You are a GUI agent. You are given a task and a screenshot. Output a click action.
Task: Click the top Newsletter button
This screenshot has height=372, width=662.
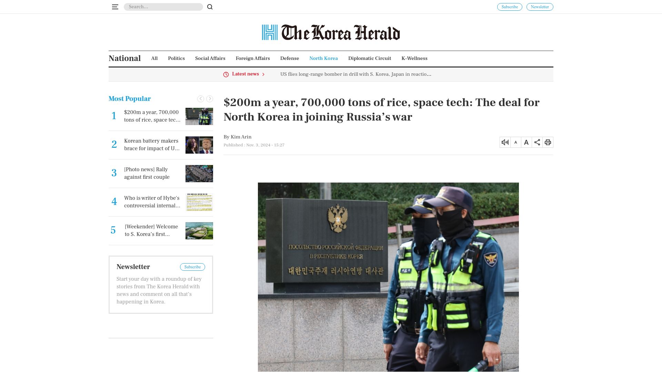[540, 7]
